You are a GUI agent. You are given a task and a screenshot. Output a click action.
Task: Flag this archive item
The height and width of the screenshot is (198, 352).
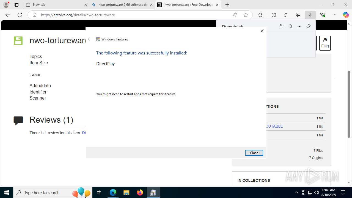click(325, 43)
